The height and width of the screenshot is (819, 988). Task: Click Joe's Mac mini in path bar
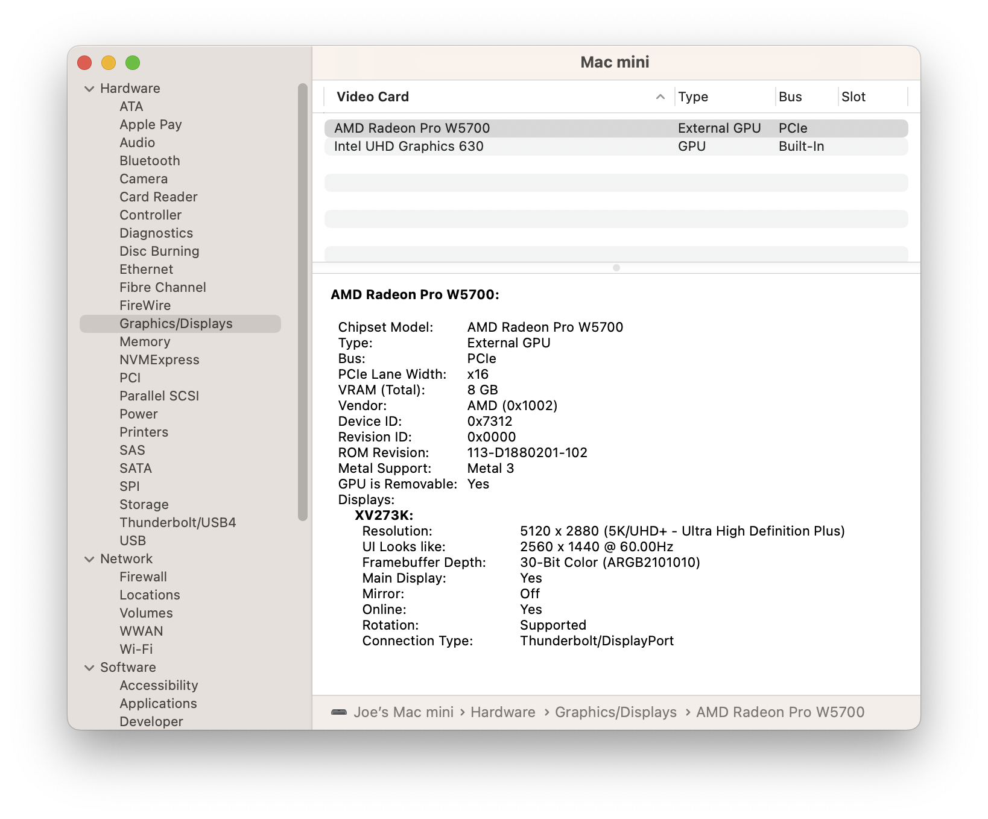(x=404, y=712)
